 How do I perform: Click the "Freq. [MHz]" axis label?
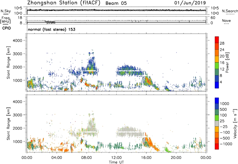coord(5,20)
